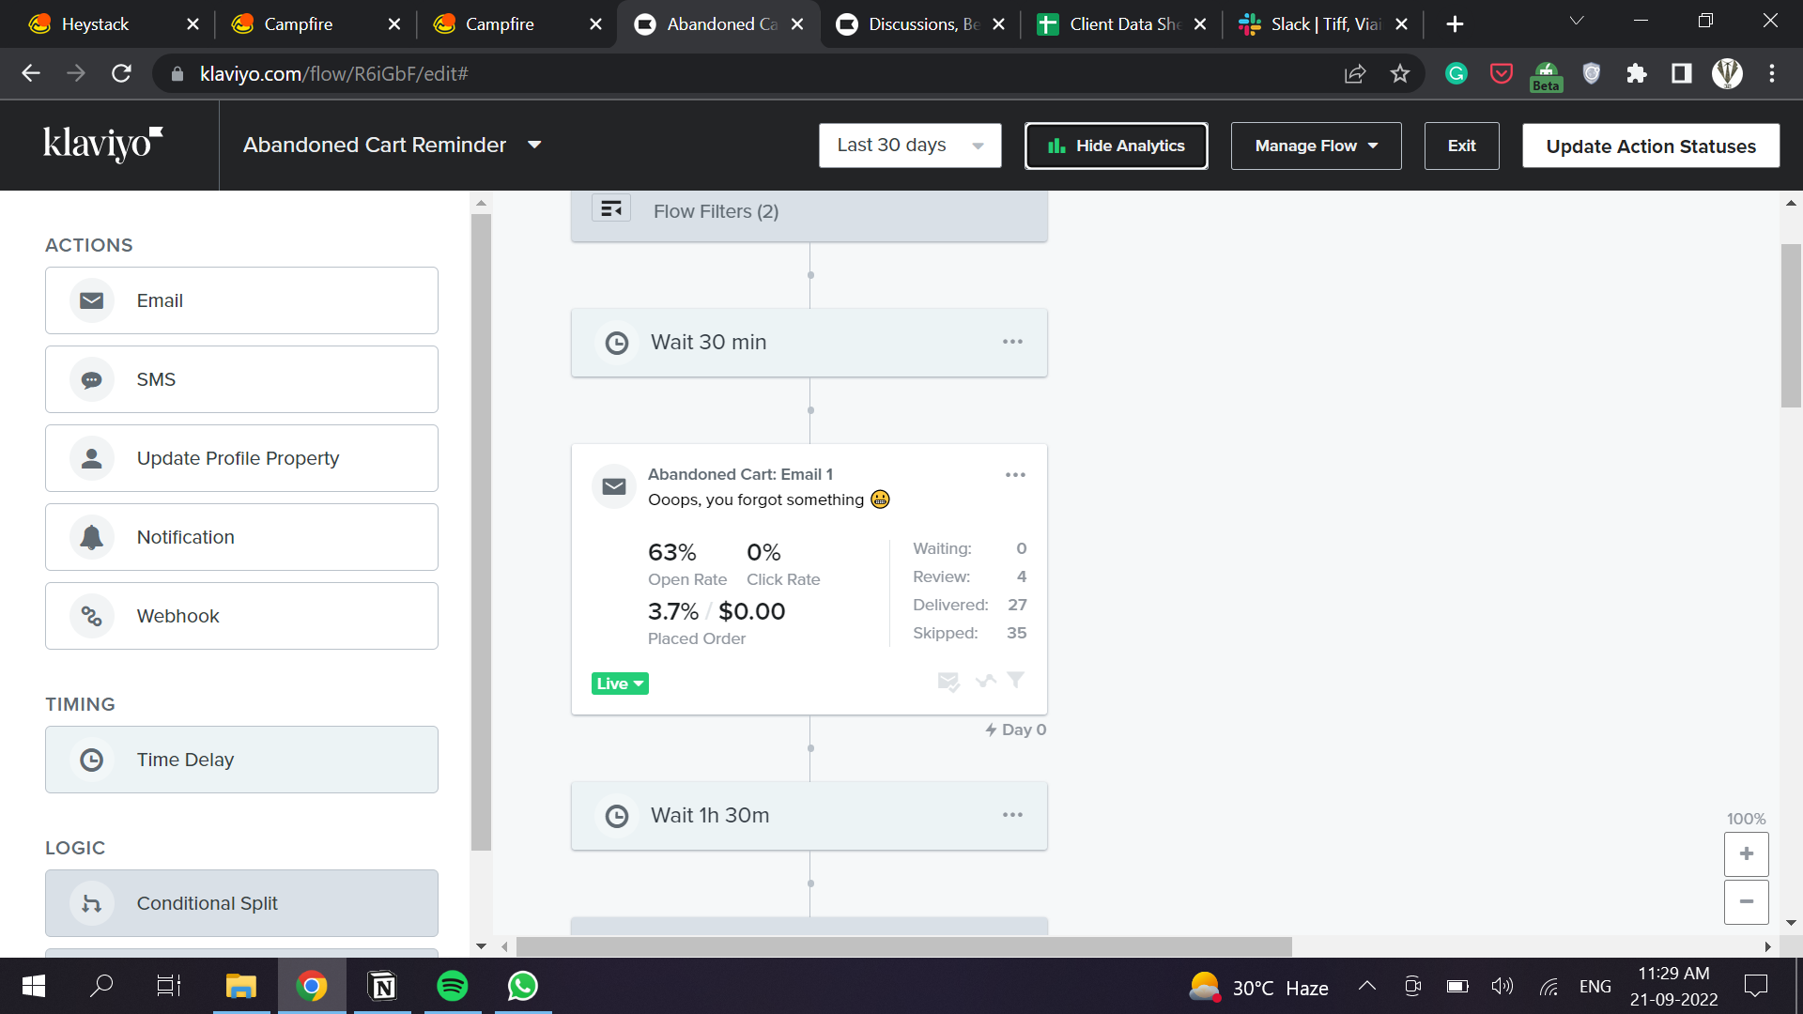Click the Email action envelope icon
This screenshot has height=1014, width=1803.
[x=92, y=300]
